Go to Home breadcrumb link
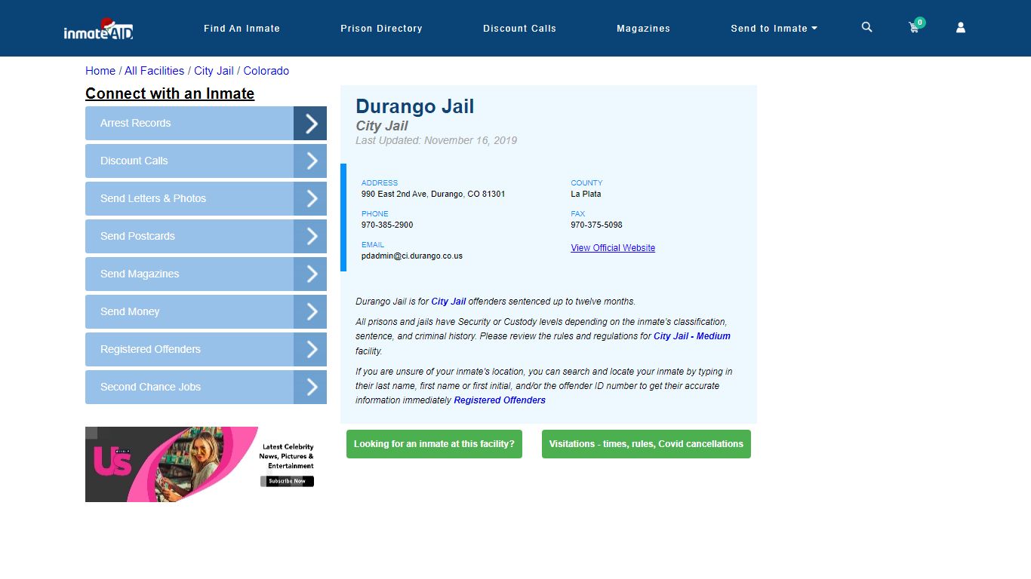Image resolution: width=1031 pixels, height=579 pixels. [x=100, y=71]
